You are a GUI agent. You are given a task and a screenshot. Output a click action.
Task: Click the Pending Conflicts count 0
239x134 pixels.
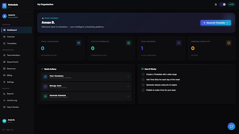point(193,48)
